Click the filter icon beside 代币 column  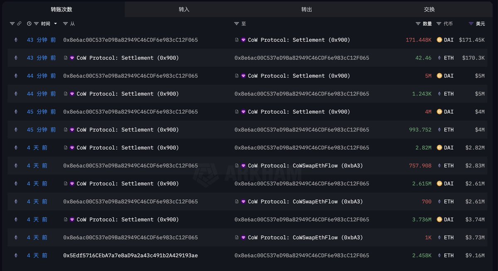coord(439,24)
